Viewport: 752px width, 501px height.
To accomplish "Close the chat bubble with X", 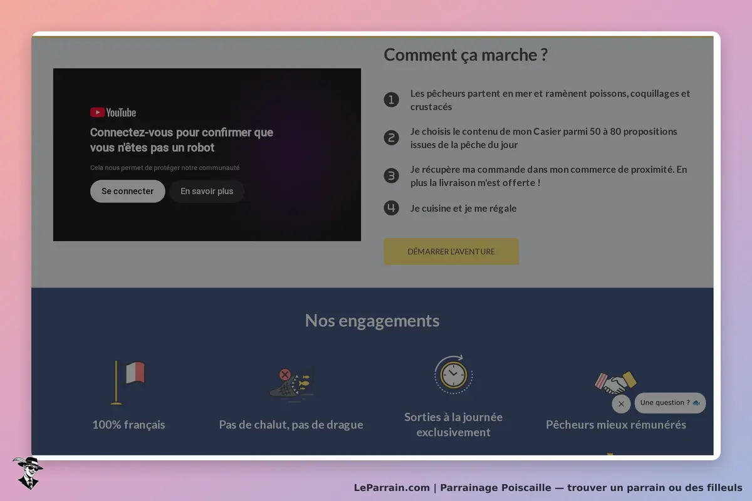I will [621, 404].
